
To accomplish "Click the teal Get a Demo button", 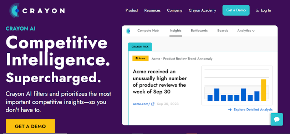I will click(x=236, y=10).
